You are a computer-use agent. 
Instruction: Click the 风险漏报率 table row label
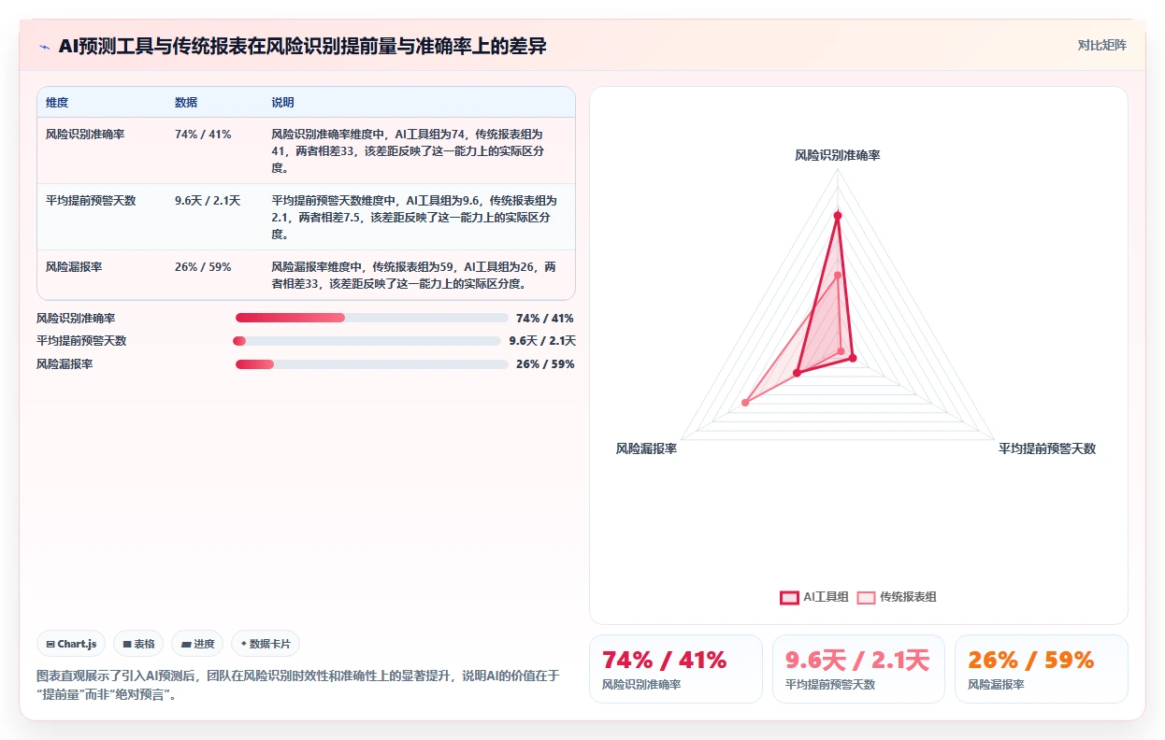click(74, 267)
